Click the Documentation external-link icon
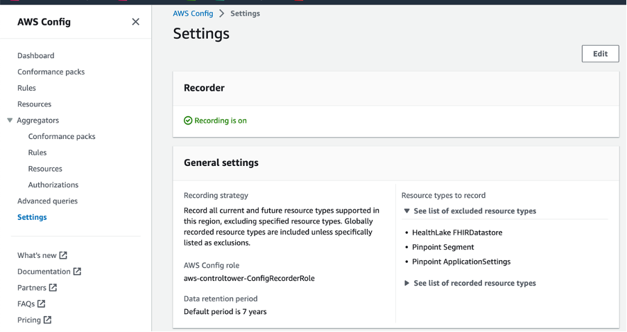 [x=77, y=271]
